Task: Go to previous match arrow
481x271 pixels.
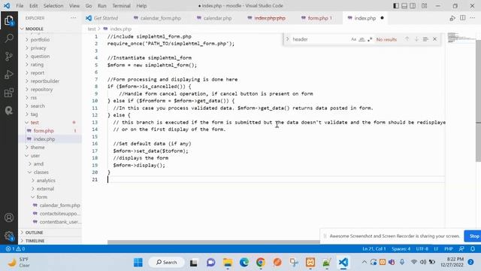Action: point(407,39)
